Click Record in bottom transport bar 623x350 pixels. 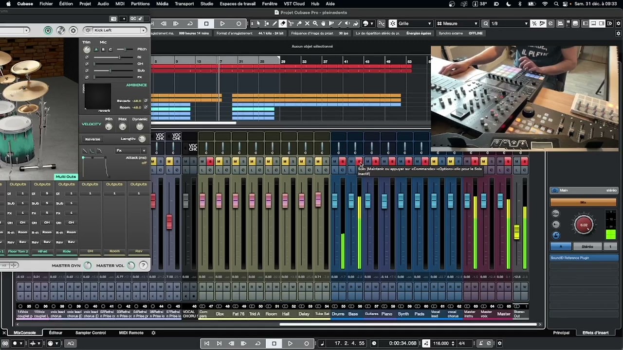306,343
